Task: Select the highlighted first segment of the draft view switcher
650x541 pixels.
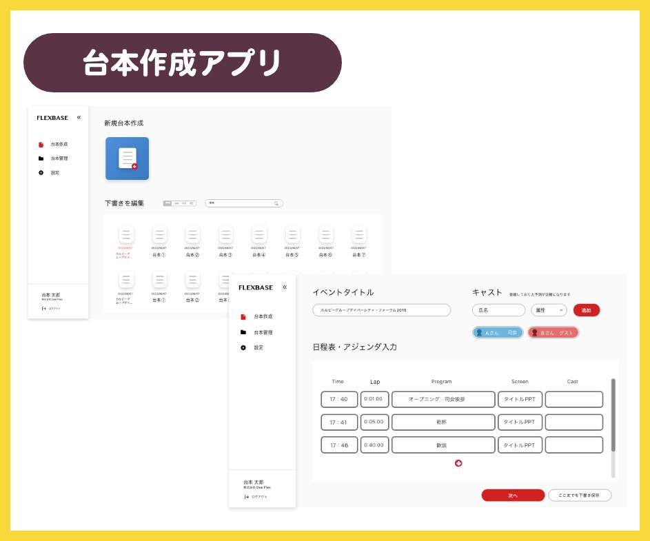Action: 167,203
